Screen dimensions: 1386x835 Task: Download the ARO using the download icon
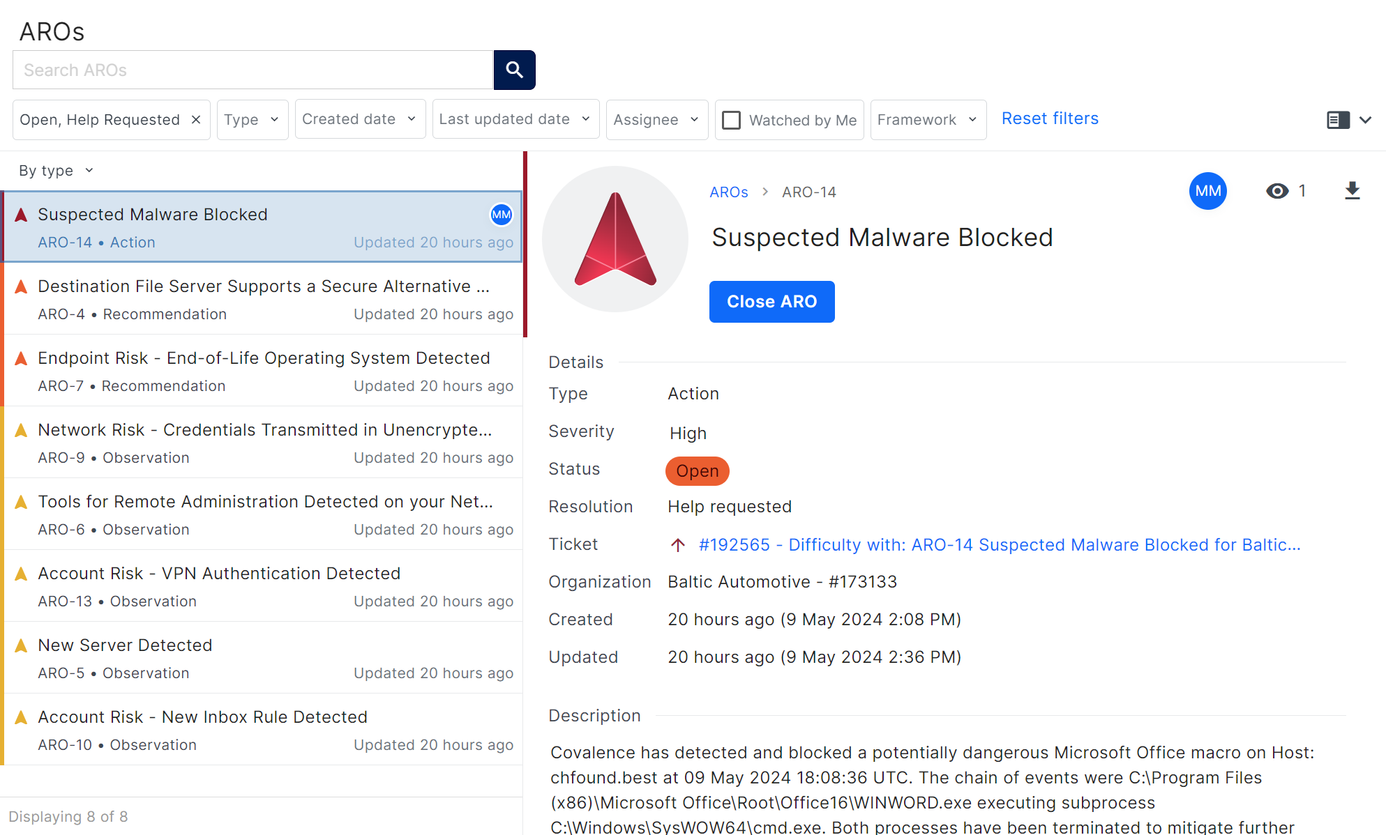coord(1352,191)
